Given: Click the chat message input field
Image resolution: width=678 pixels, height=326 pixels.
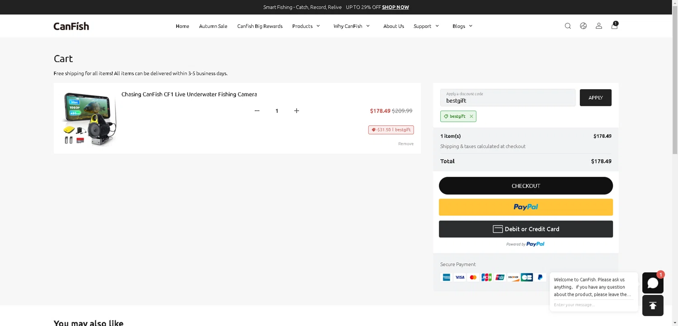Looking at the screenshot, I should 593,305.
